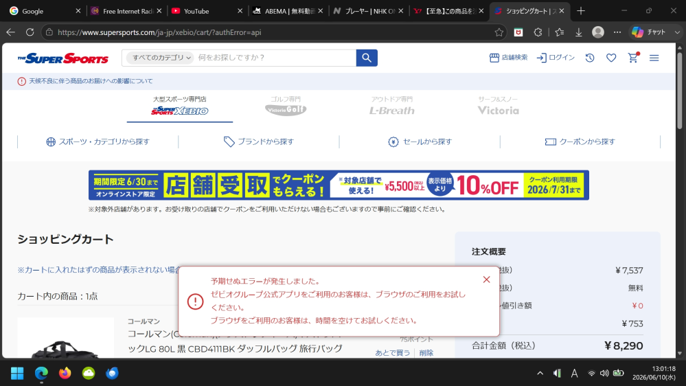Show hidden system tray icons
Image resolution: width=686 pixels, height=386 pixels.
point(540,374)
